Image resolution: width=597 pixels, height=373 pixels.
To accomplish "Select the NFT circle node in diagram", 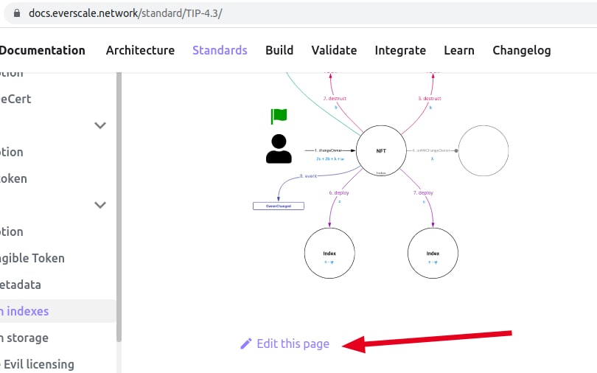I will point(381,150).
